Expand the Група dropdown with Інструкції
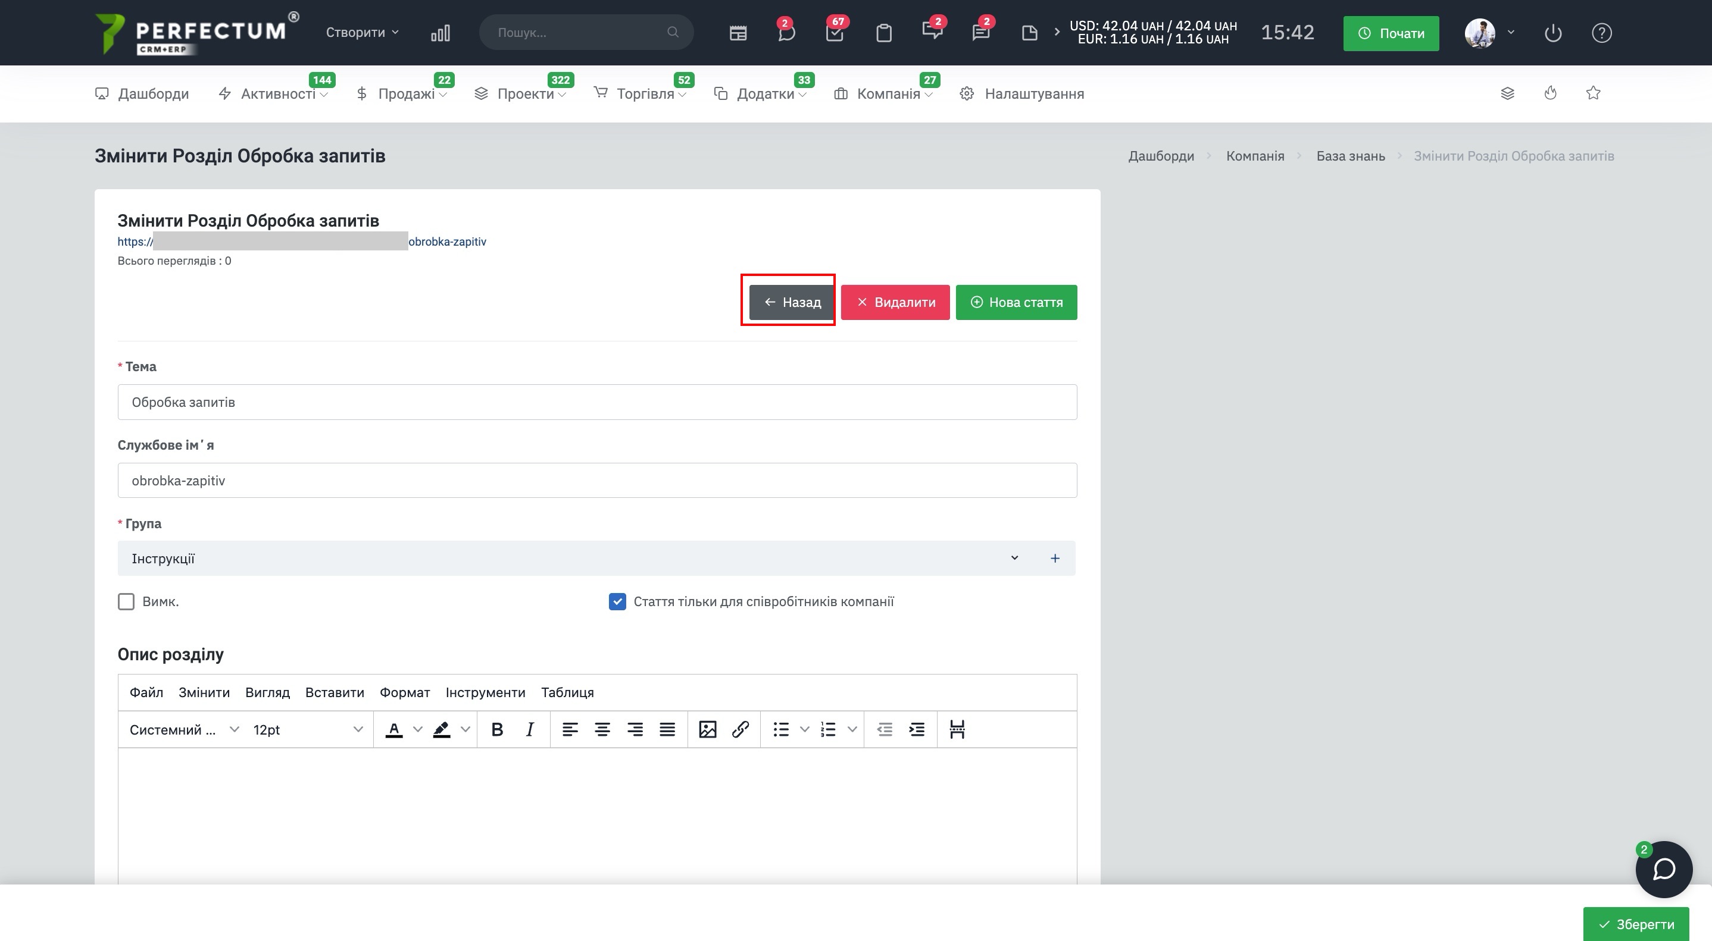This screenshot has width=1712, height=941. click(571, 559)
